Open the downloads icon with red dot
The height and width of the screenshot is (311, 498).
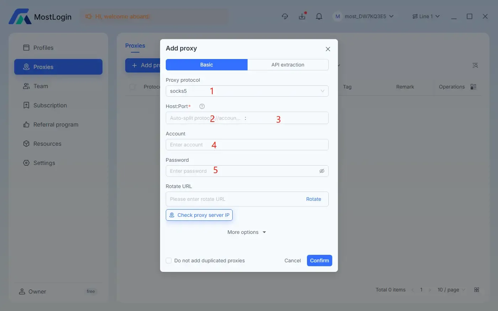tap(302, 16)
